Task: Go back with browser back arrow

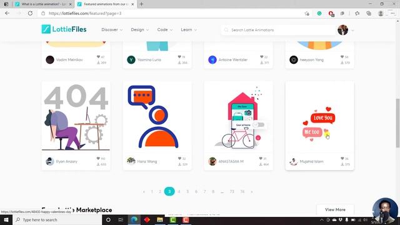Action: [7, 13]
